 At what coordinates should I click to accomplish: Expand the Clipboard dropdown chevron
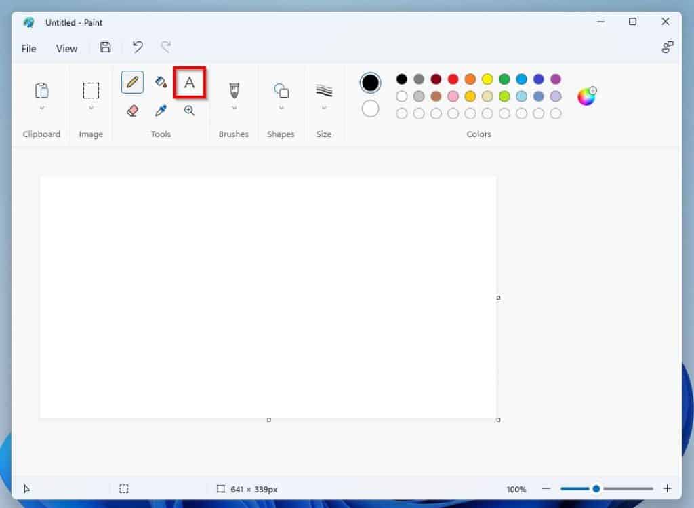(x=41, y=108)
